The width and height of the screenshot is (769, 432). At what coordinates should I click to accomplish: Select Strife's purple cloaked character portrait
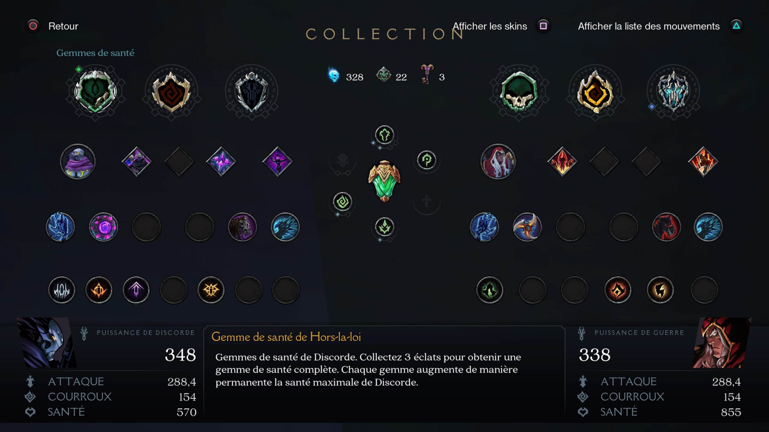click(x=78, y=161)
